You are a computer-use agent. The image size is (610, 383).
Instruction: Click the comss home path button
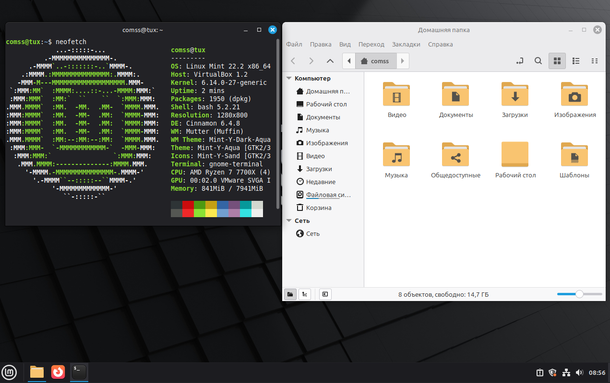point(375,61)
